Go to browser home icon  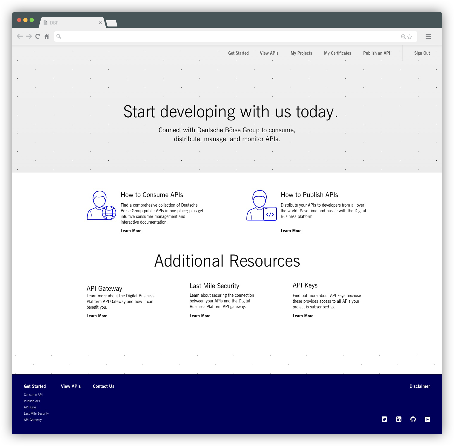(x=47, y=36)
